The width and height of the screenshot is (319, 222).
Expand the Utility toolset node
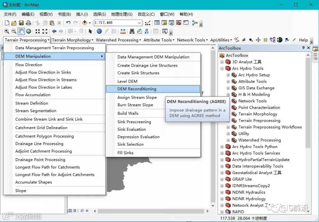click(228, 134)
